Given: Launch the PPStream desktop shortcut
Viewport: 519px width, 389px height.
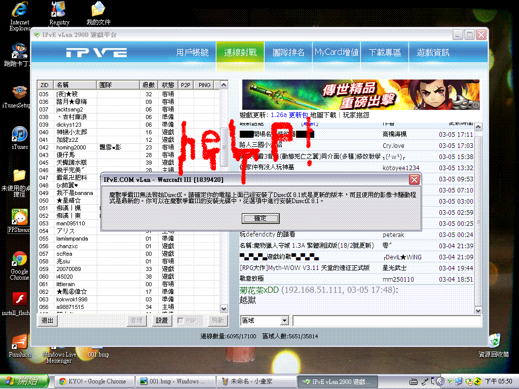Looking at the screenshot, I should 19,218.
